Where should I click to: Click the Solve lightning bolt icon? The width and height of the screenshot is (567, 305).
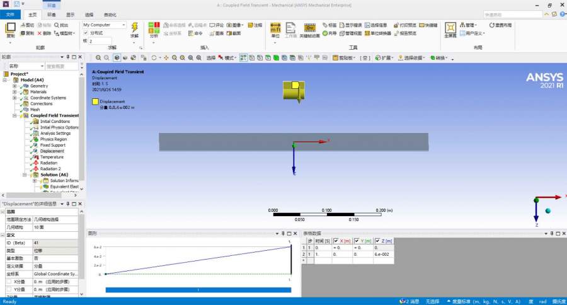(135, 28)
